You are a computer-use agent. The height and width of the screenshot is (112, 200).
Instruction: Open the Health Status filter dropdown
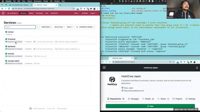(x=47, y=27)
